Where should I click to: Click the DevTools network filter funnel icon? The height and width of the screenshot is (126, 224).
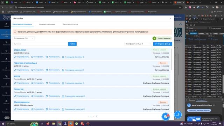194,19
